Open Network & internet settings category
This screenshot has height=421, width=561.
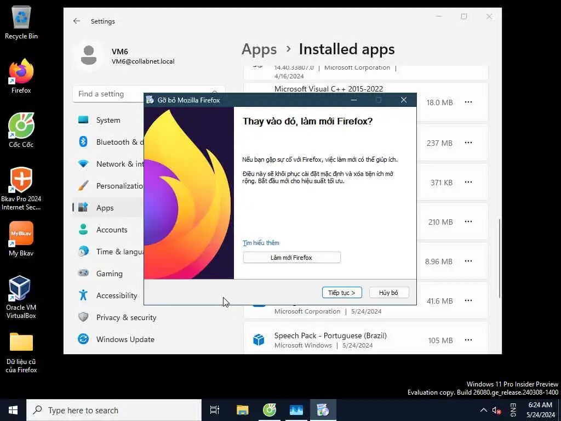point(108,164)
